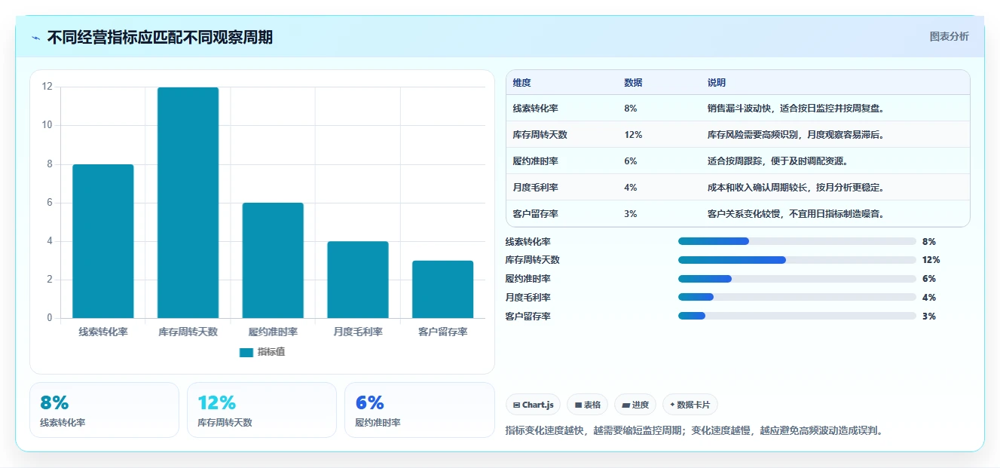1000x468 pixels.
Task: Select the shortest bar for 客户留存率
Action: click(x=443, y=289)
